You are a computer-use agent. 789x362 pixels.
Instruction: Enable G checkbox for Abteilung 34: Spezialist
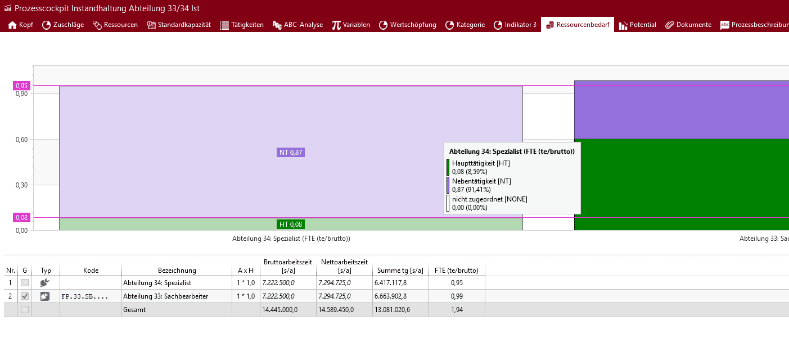click(x=25, y=283)
